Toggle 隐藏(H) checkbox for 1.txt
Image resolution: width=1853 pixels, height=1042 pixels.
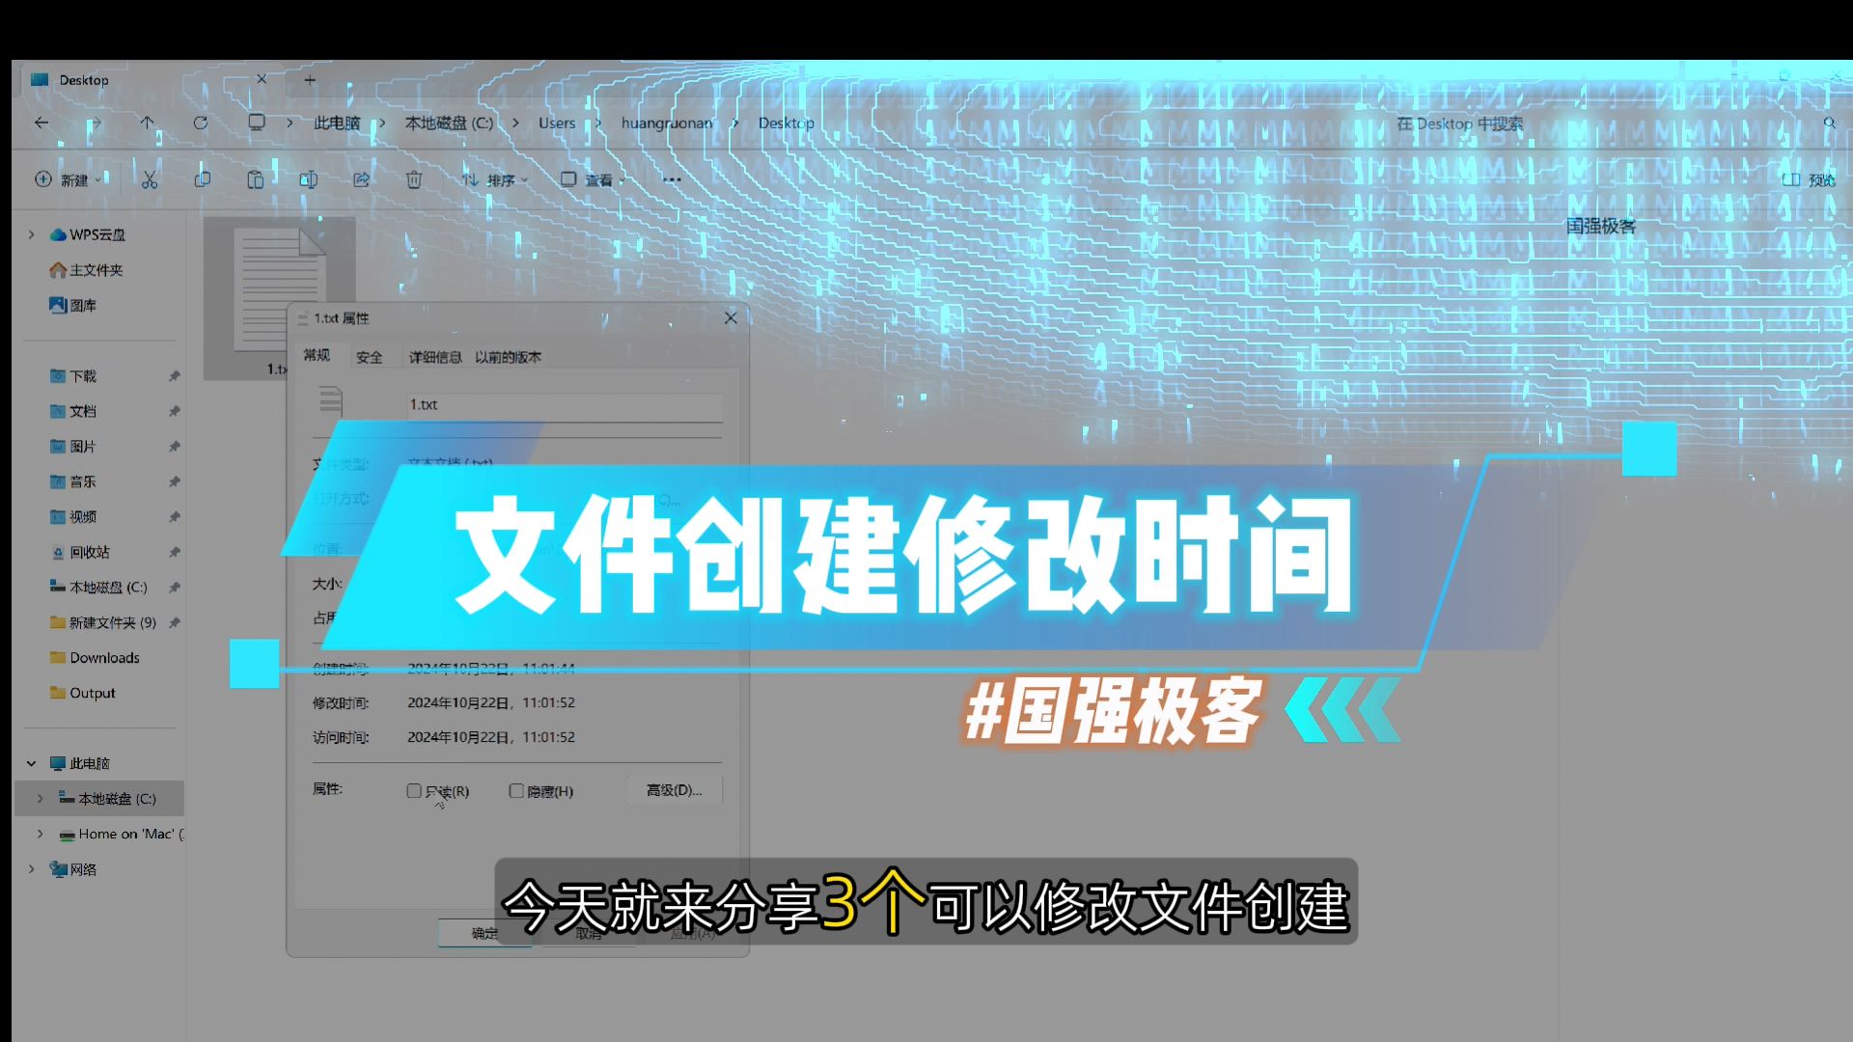[x=516, y=791]
